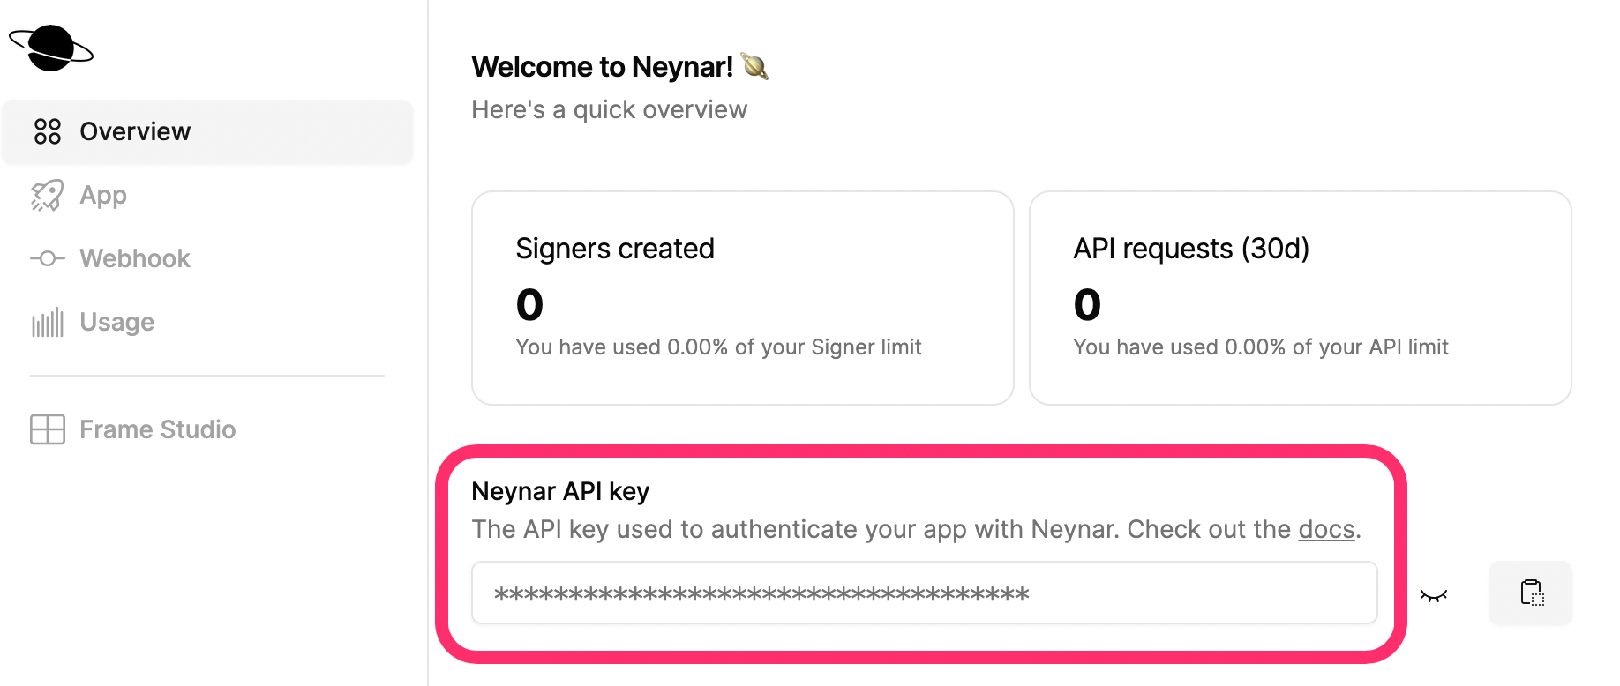This screenshot has width=1620, height=686.
Task: Click the Neynar planet logo
Action: (x=51, y=48)
